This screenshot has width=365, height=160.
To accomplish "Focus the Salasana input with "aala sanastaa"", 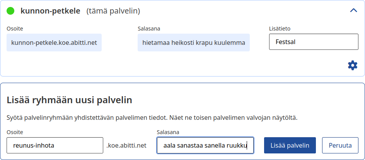I will 205,146.
